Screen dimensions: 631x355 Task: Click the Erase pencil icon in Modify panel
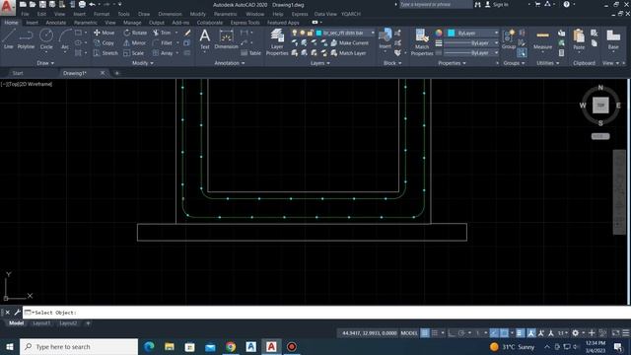click(187, 33)
